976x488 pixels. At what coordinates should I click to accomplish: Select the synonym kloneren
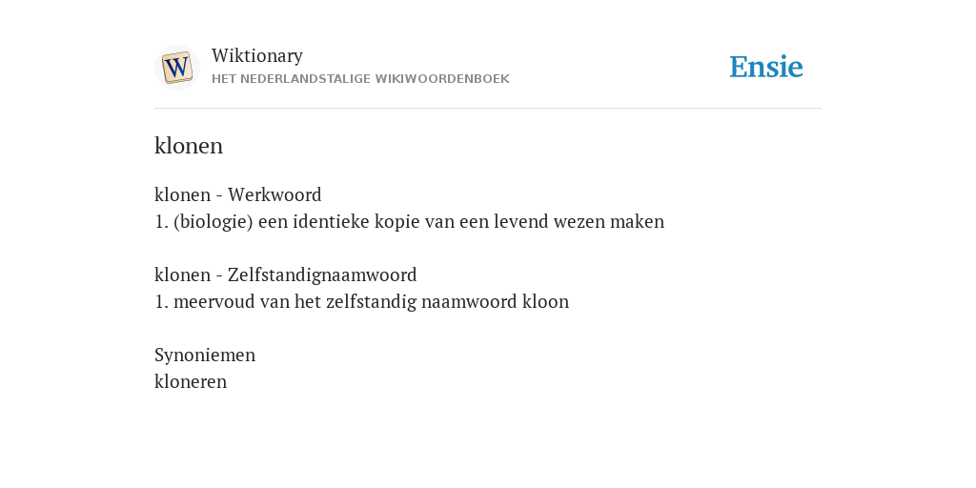pyautogui.click(x=191, y=381)
